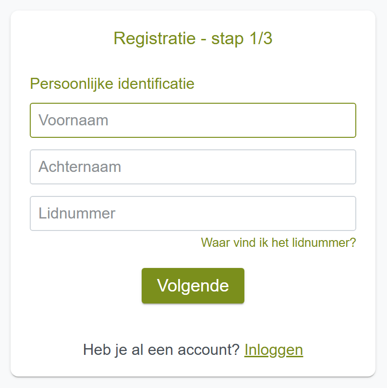The image size is (387, 388).
Task: Click the Lidnummer input field
Action: (x=193, y=213)
